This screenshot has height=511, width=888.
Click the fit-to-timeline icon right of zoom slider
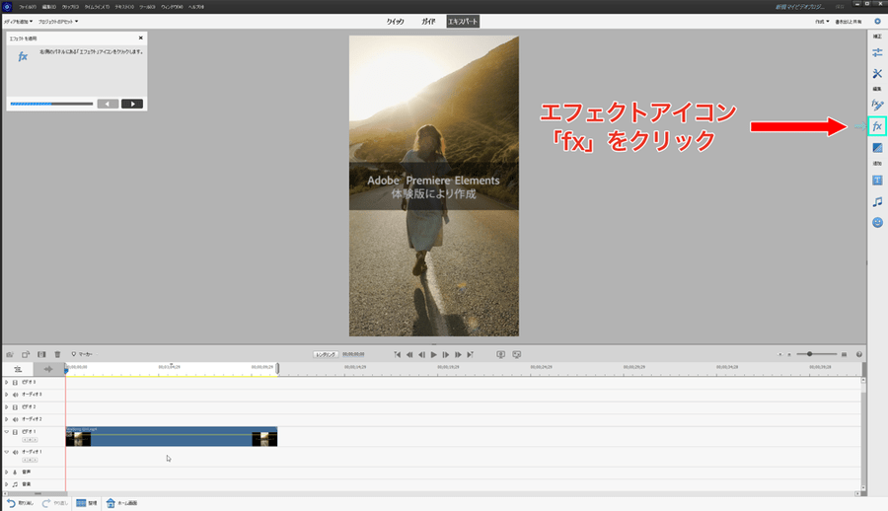click(844, 354)
